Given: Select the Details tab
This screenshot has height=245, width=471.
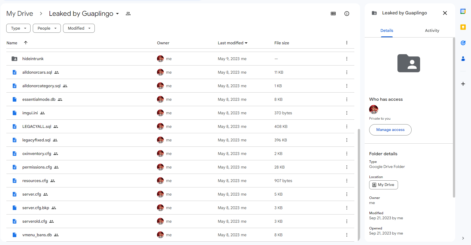Looking at the screenshot, I should click(x=387, y=30).
